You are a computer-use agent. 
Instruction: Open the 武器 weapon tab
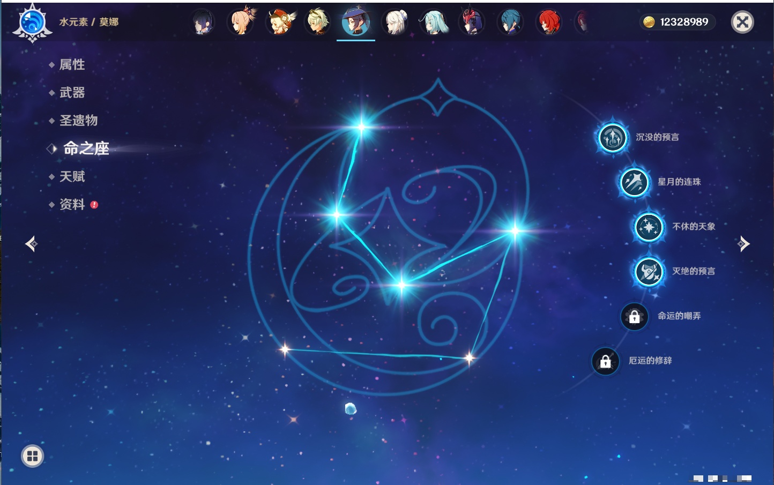click(x=72, y=93)
